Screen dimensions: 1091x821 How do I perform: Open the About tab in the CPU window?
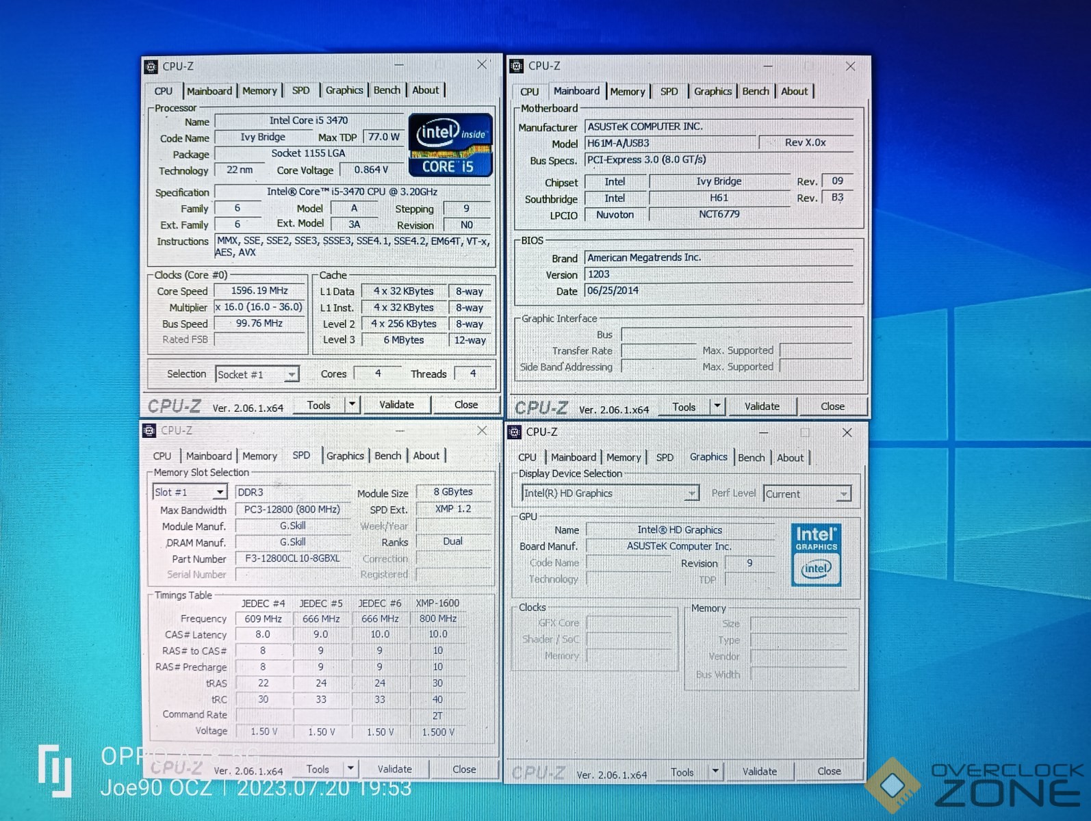coord(426,90)
